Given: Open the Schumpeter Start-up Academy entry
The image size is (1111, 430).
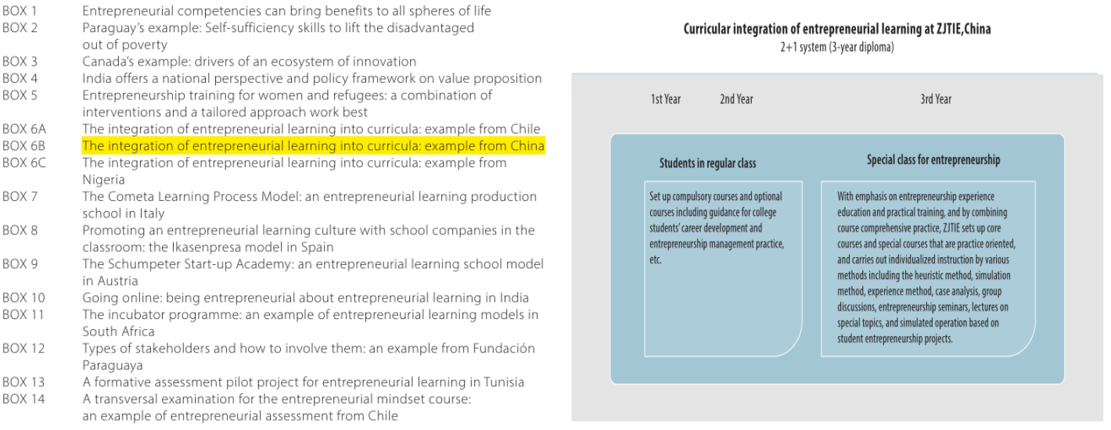Looking at the screenshot, I should coord(312,264).
